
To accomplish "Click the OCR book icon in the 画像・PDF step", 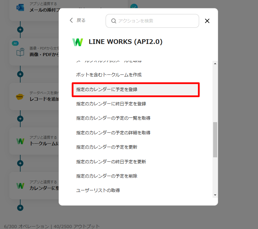I will (20, 52).
